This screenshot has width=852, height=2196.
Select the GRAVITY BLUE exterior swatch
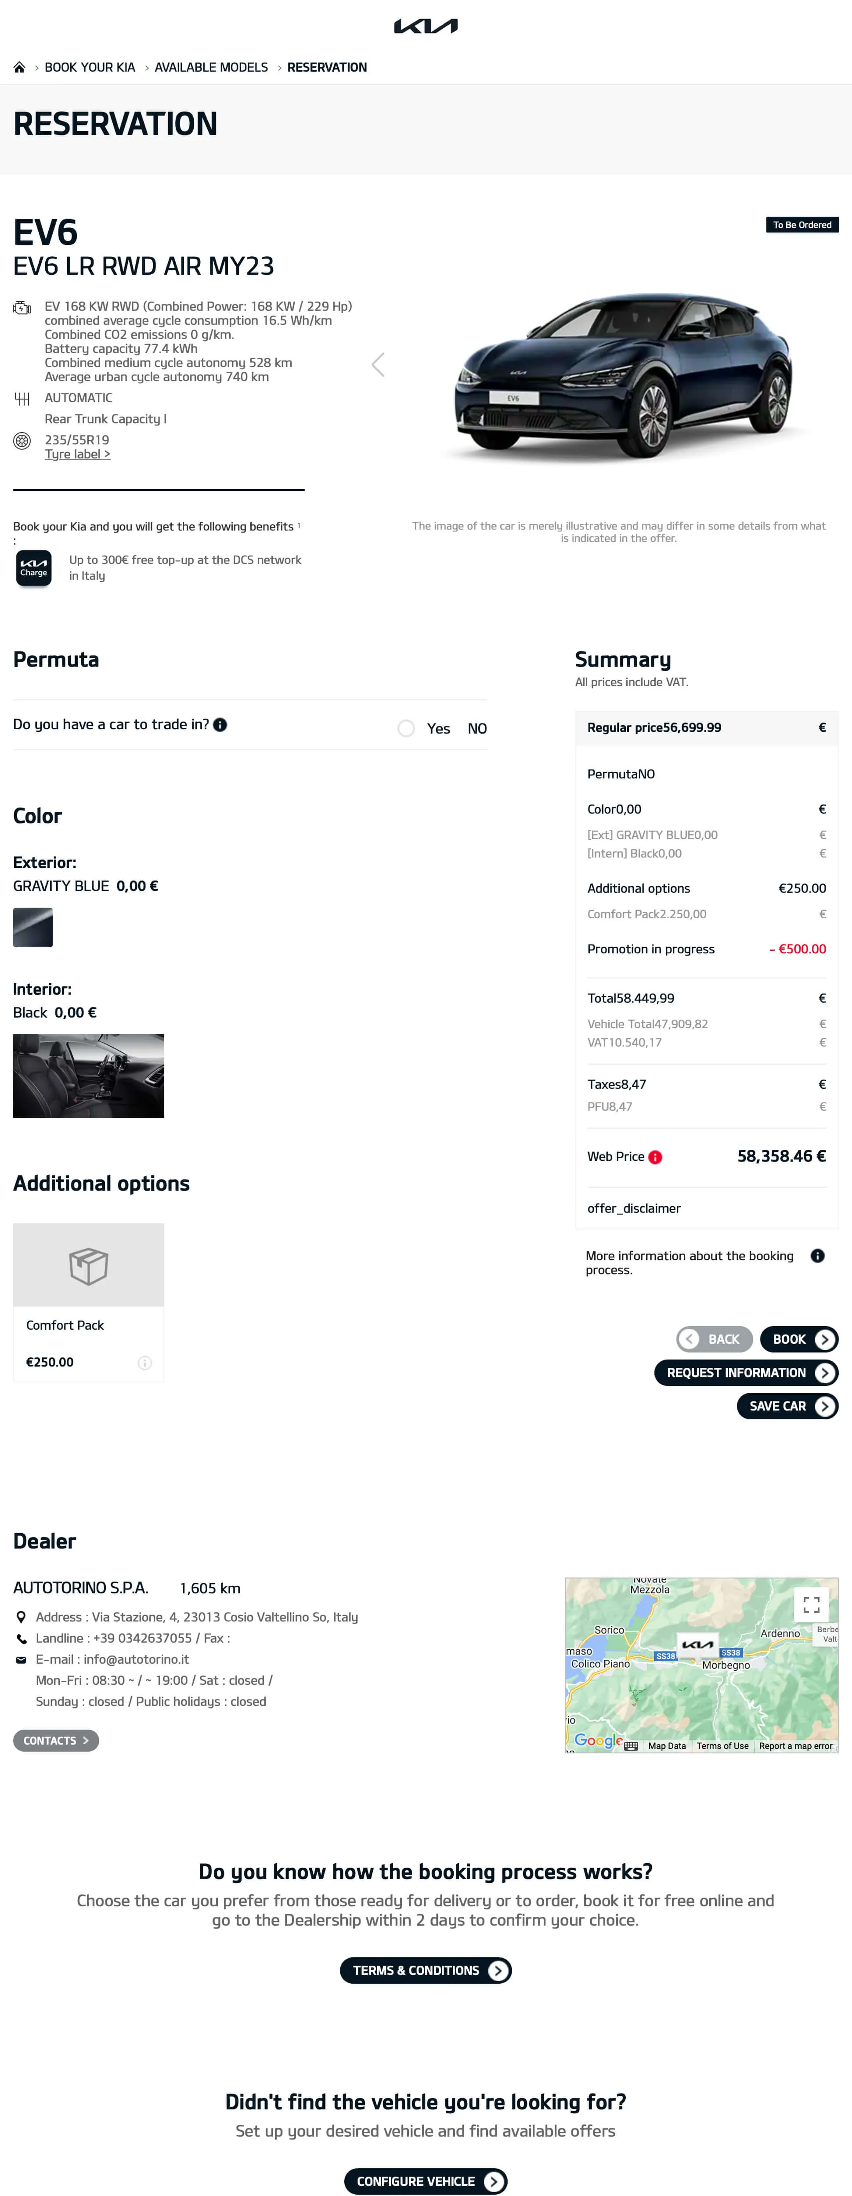(x=32, y=927)
